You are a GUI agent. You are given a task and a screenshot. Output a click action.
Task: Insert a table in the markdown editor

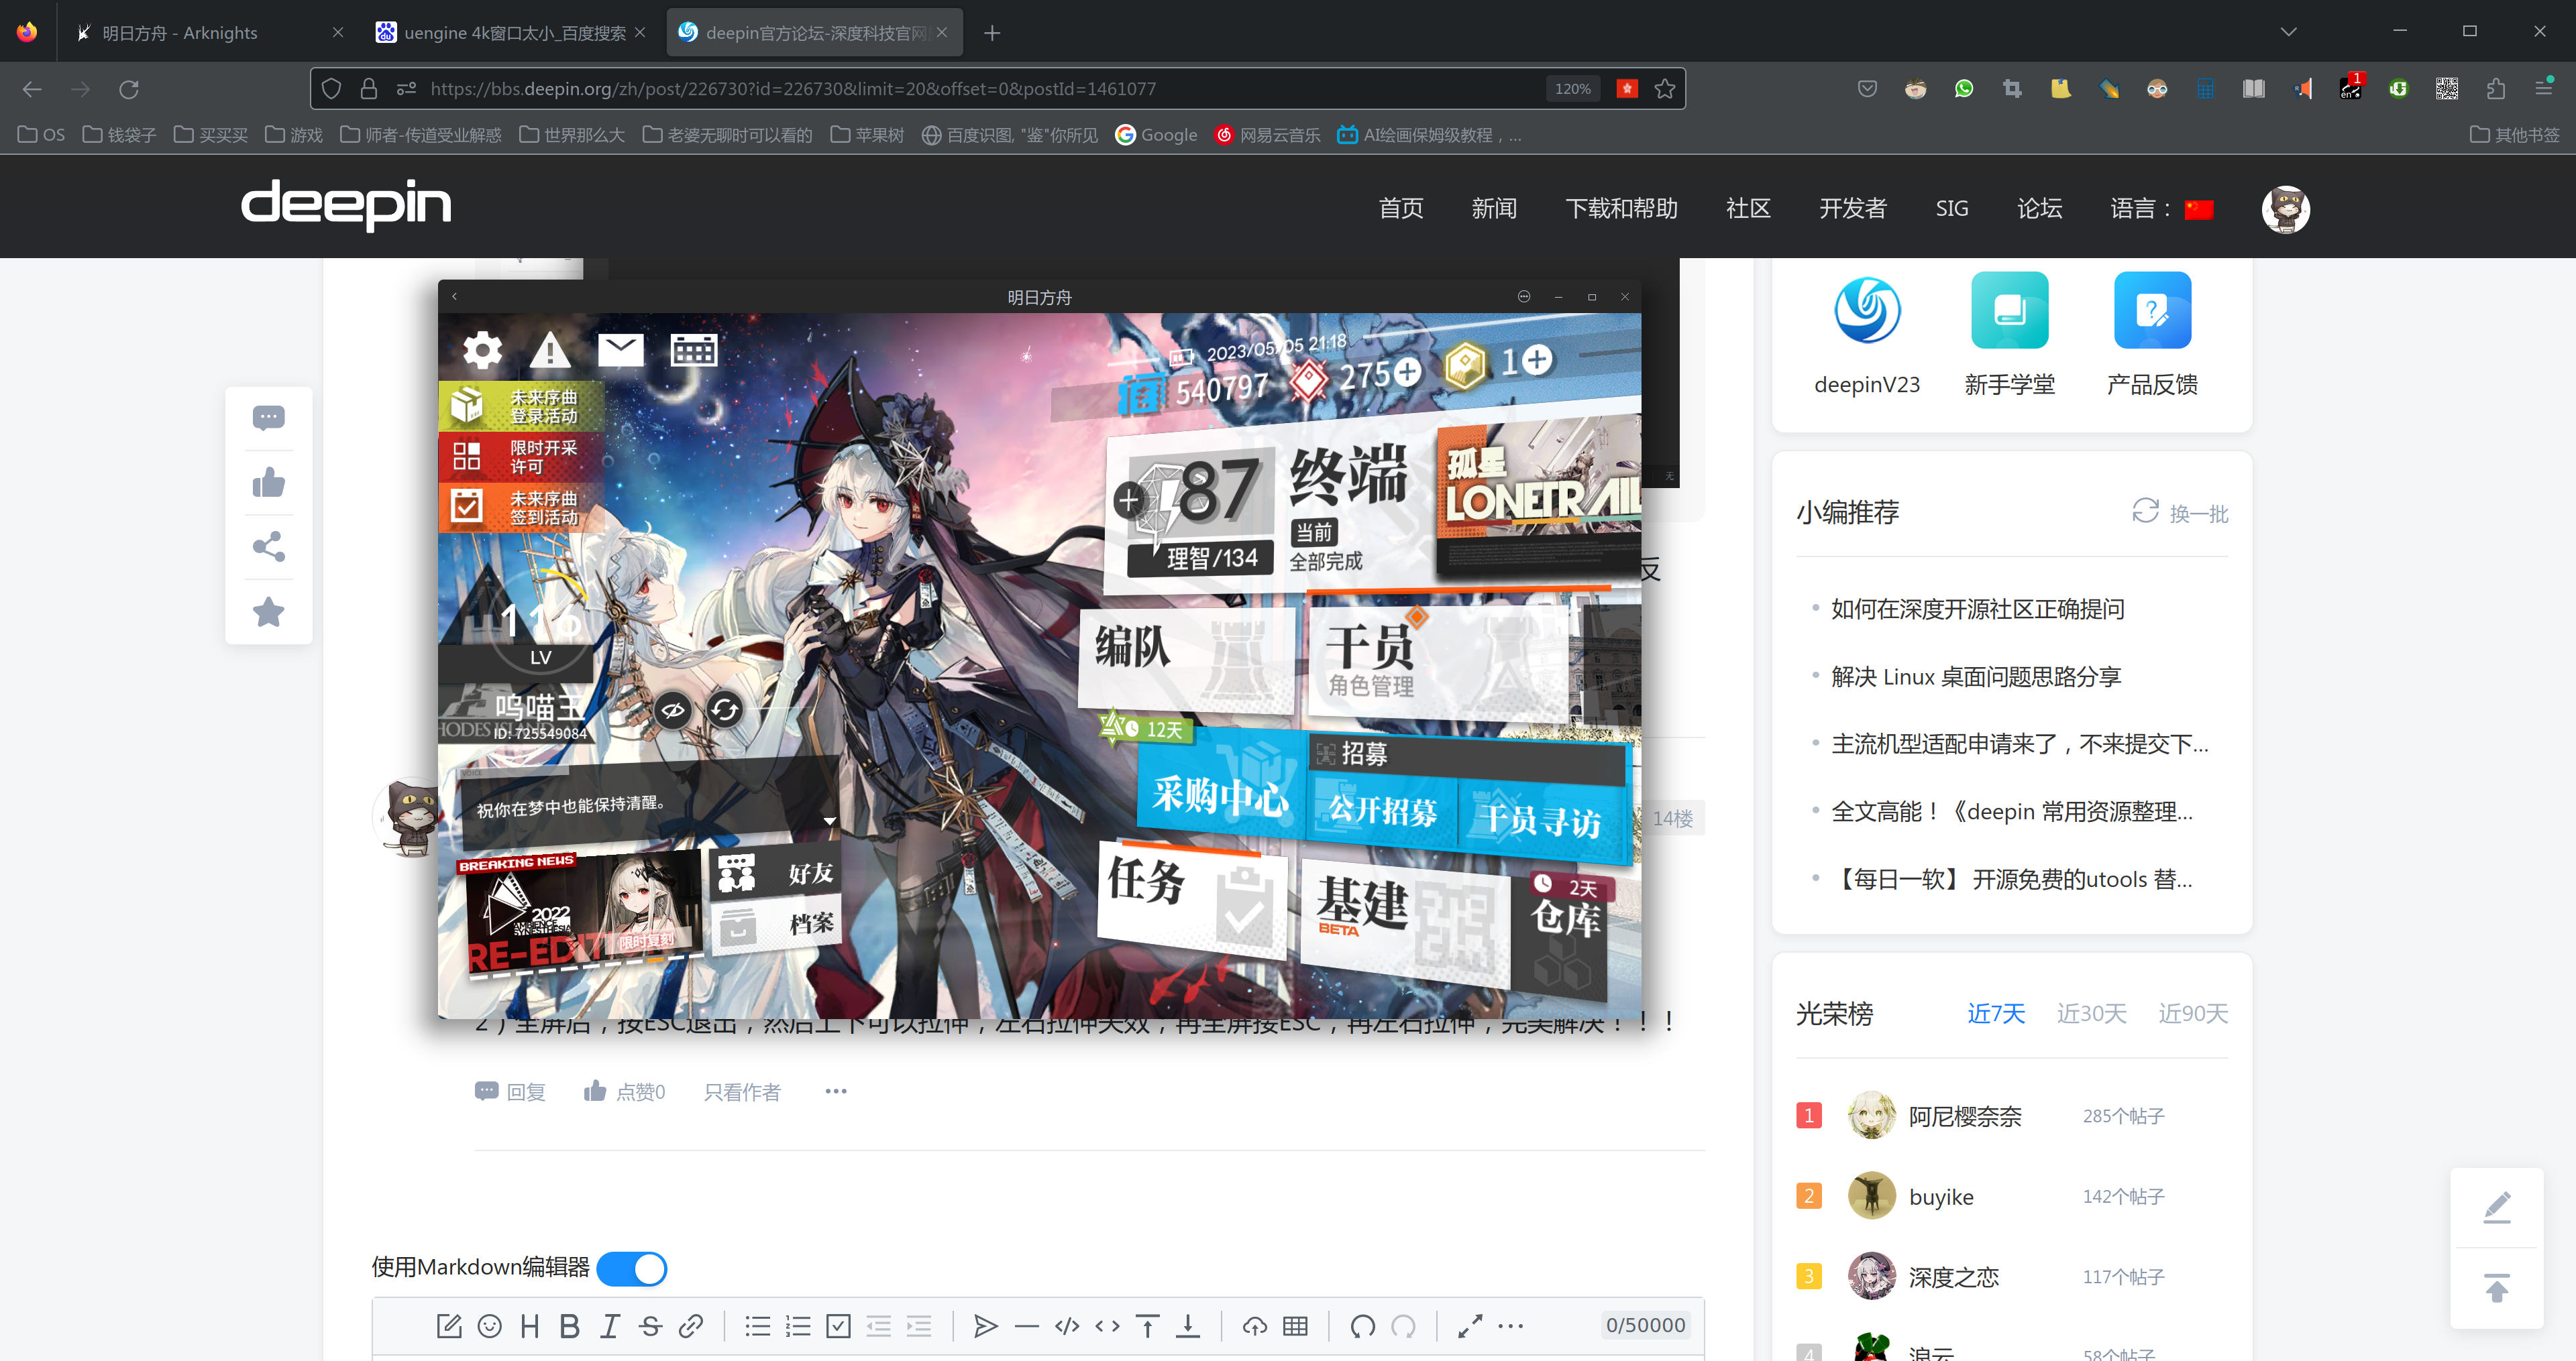pyautogui.click(x=1295, y=1326)
